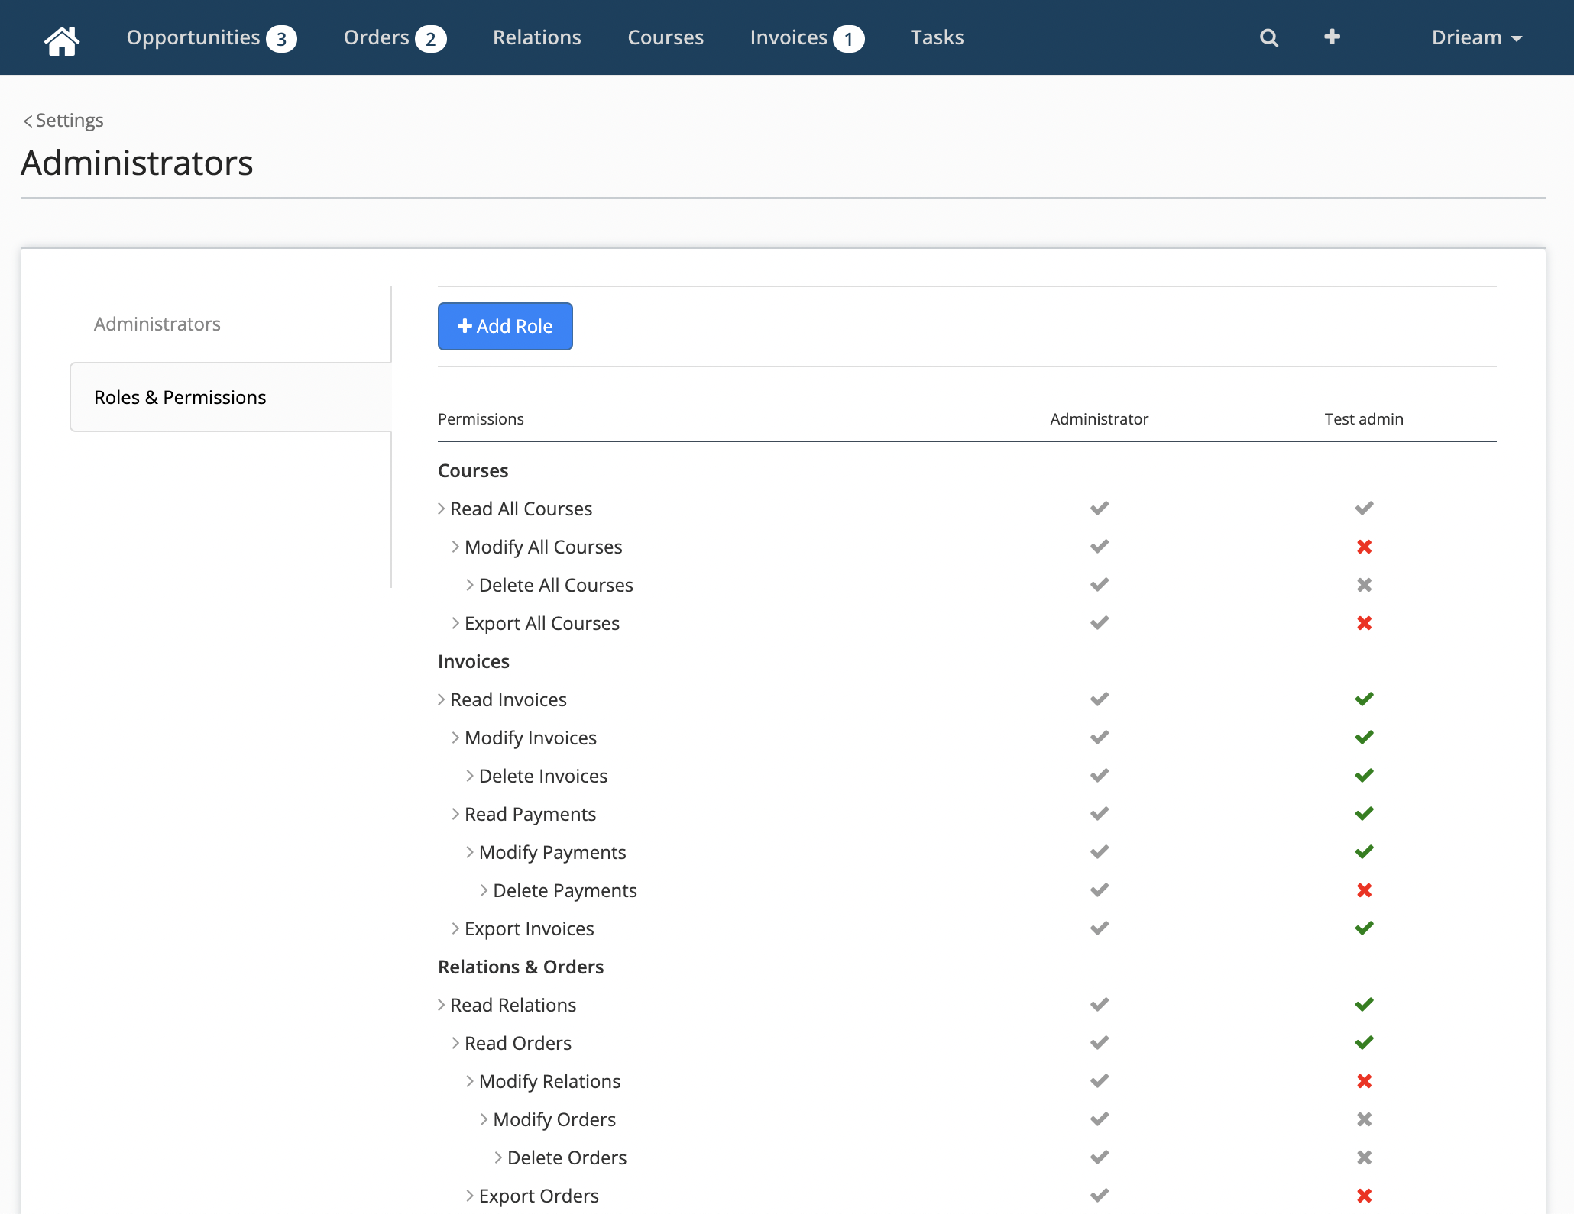Click Administrator Read All Courses checkmark

point(1099,508)
